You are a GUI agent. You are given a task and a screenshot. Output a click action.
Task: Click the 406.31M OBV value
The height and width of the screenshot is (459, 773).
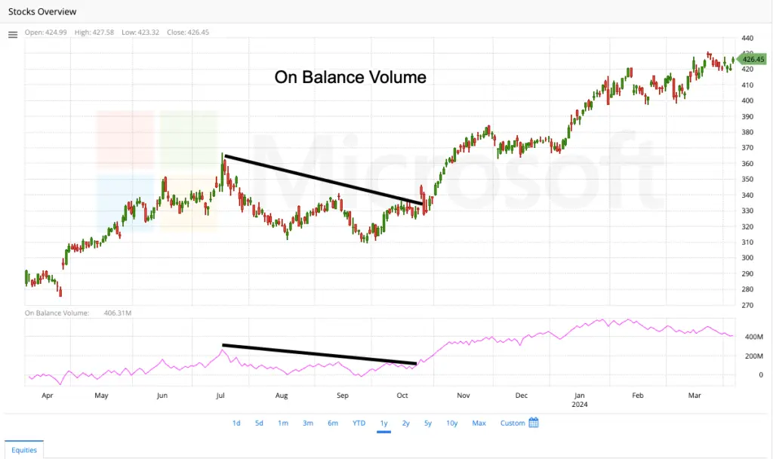(118, 313)
